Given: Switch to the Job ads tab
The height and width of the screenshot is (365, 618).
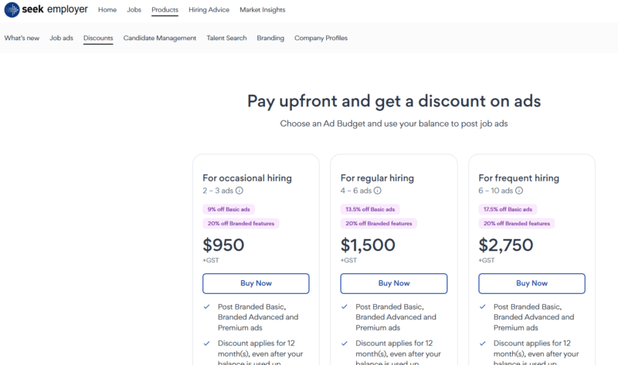Looking at the screenshot, I should pos(61,38).
